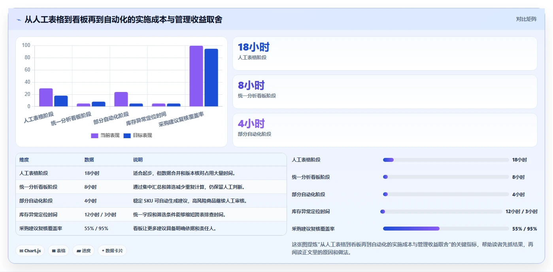Click the 12小时 / 3小时 value beside progress bar
This screenshot has width=553, height=272.
pyautogui.click(x=521, y=212)
